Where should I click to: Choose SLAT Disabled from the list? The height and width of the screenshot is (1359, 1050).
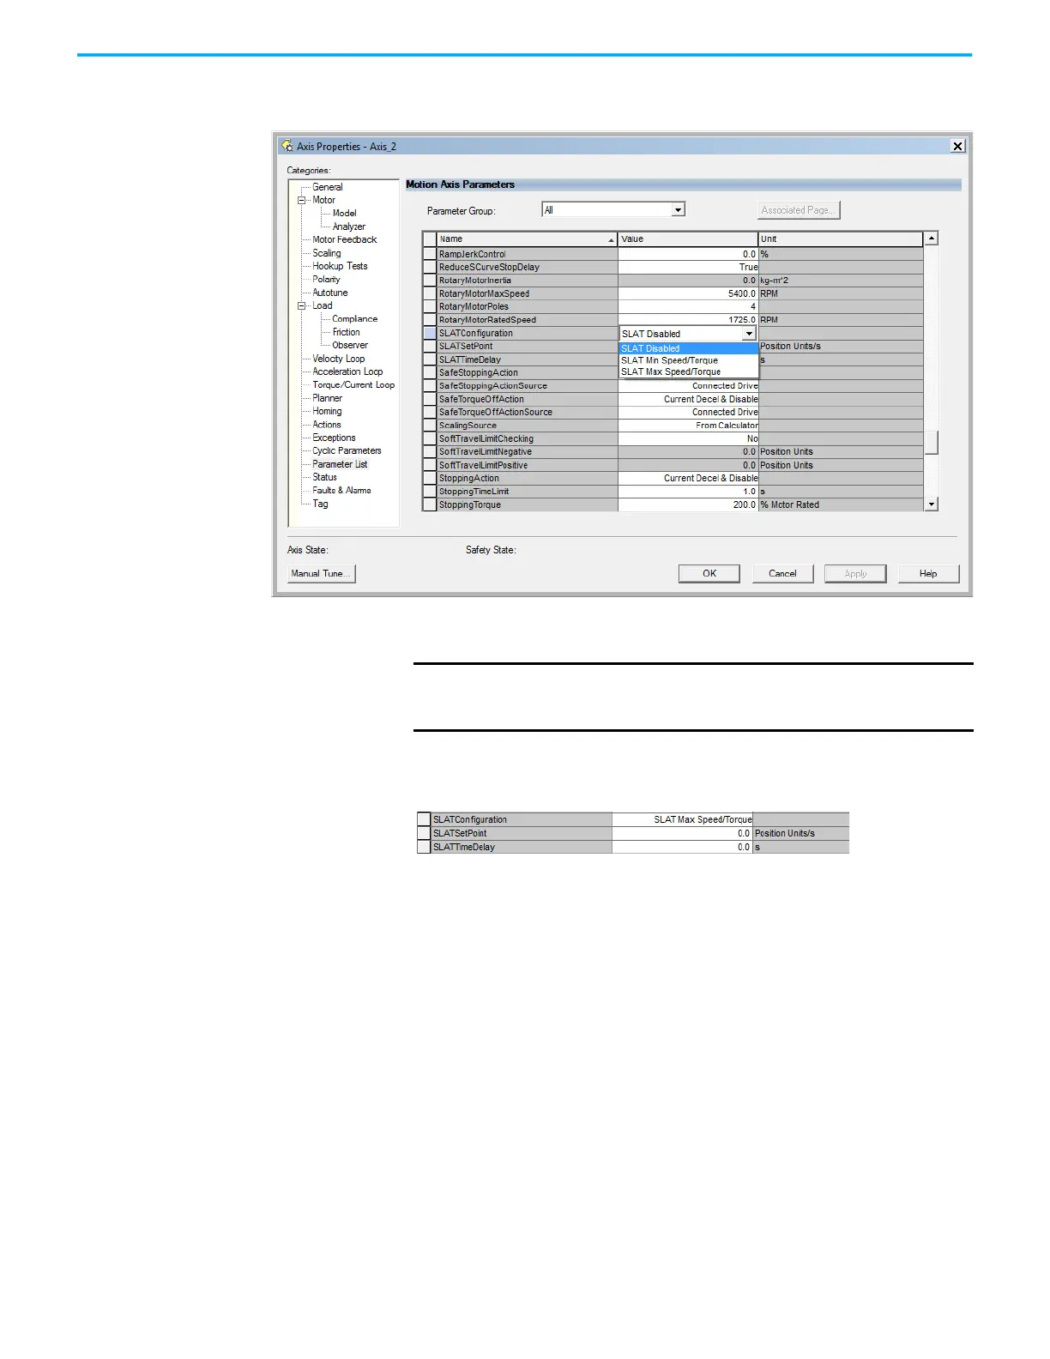[x=688, y=348]
